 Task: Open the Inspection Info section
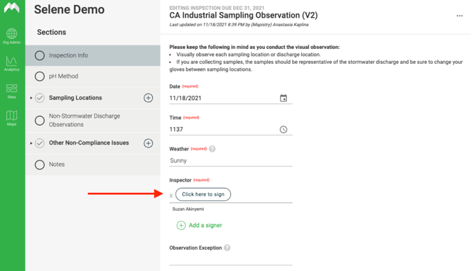[93, 55]
